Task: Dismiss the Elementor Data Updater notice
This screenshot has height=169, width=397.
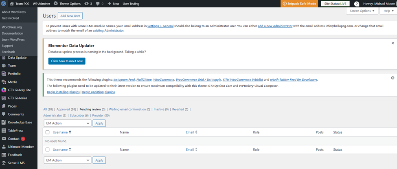Action: [393, 43]
